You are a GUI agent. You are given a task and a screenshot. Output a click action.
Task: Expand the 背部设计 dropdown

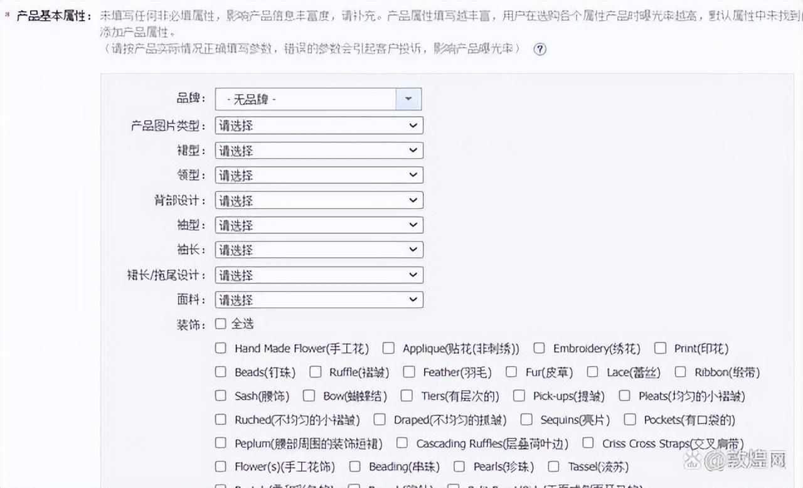[x=319, y=200]
